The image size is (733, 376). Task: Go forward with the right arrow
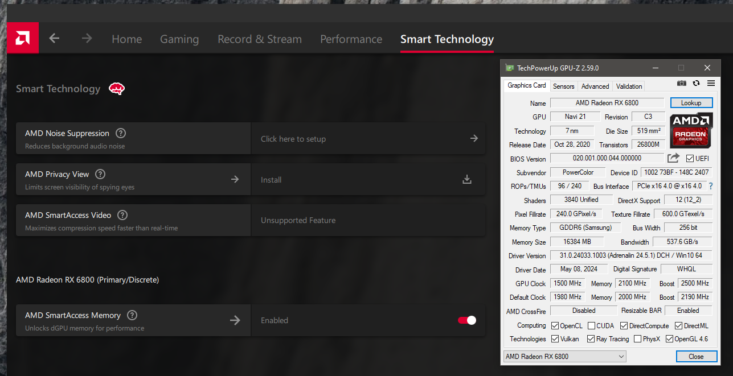tap(87, 38)
